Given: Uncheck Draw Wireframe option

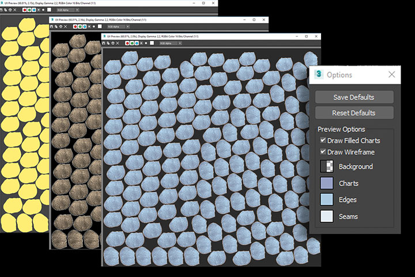Looking at the screenshot, I should coord(323,152).
